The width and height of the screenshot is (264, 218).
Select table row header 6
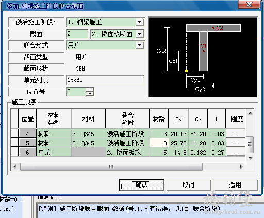click(x=27, y=152)
